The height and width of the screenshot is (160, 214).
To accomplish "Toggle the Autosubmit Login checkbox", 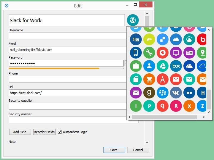I will coord(59,132).
